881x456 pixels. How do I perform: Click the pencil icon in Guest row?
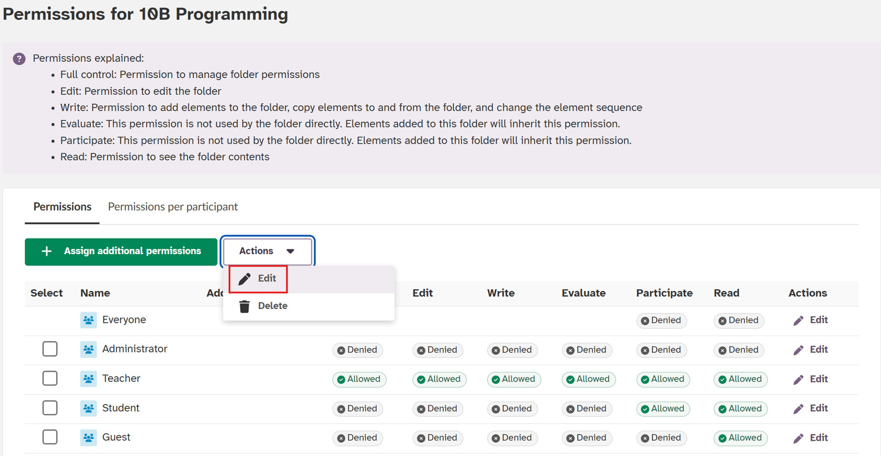(x=798, y=438)
